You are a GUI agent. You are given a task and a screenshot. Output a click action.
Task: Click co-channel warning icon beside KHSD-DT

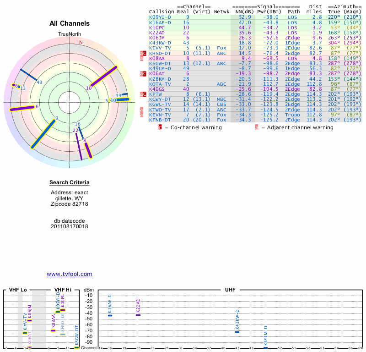145,53
